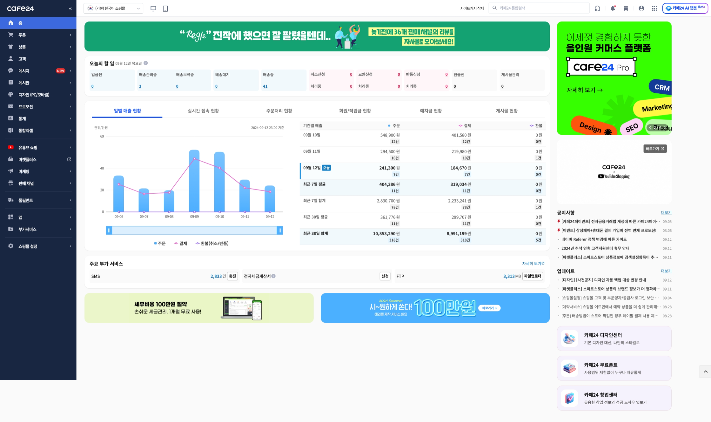Image resolution: width=711 pixels, height=422 pixels.
Task: Open the 카페24 무료폰트 card
Action: point(614,368)
